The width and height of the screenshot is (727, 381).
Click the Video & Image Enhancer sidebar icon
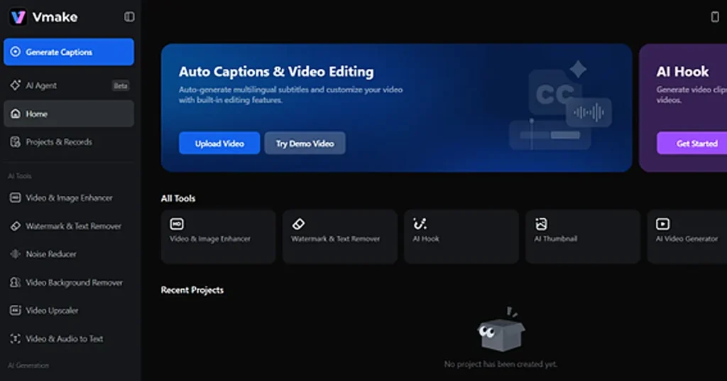[x=16, y=198]
